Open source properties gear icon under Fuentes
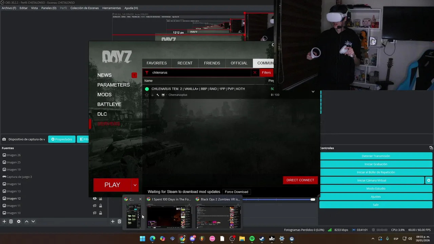 pos(19,221)
